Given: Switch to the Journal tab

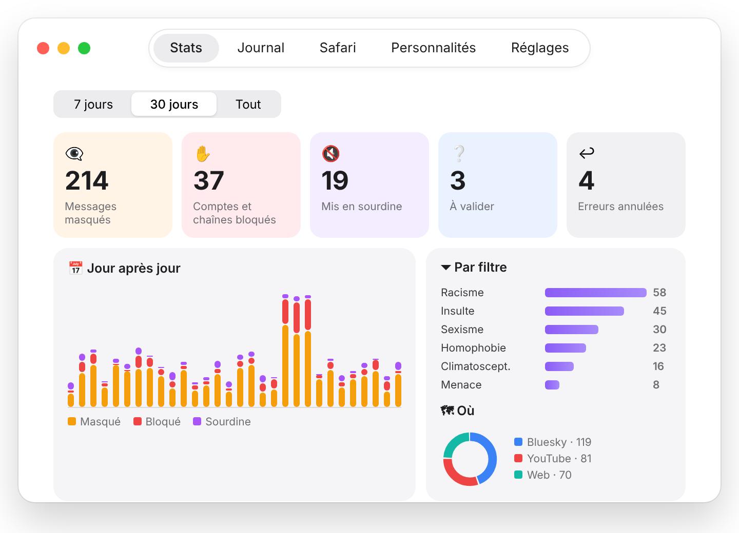Looking at the screenshot, I should 261,48.
